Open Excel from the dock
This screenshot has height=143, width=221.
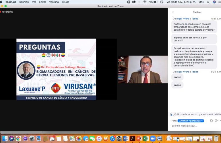[146, 139]
